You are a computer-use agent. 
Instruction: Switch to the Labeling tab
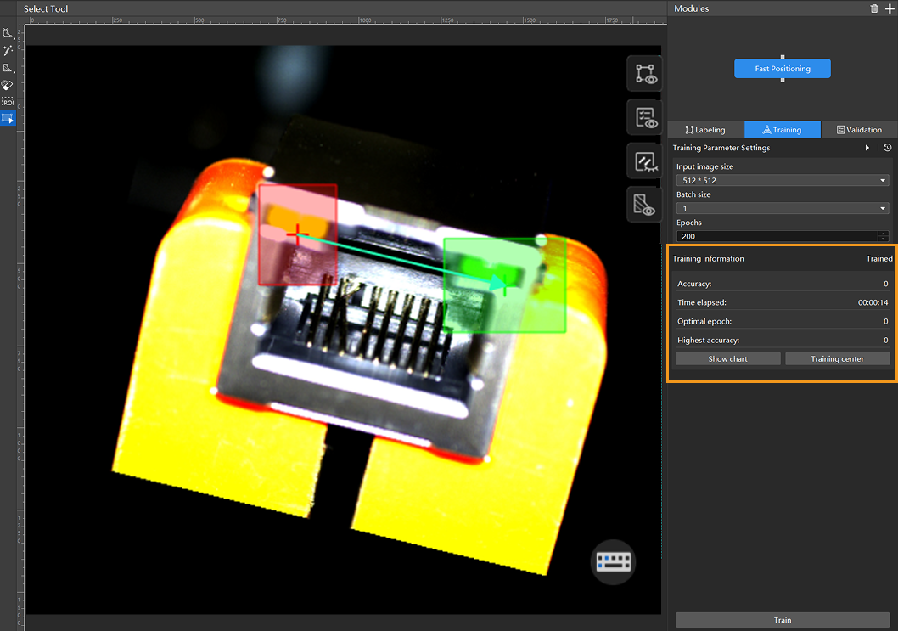[705, 130]
